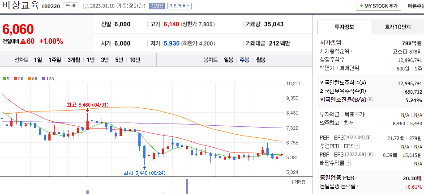Select the 5년 line chart period
This screenshot has width=424, height=194.
(119, 60)
